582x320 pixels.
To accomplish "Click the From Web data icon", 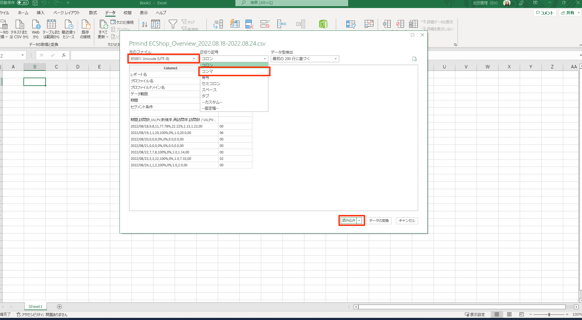I will pos(36,25).
